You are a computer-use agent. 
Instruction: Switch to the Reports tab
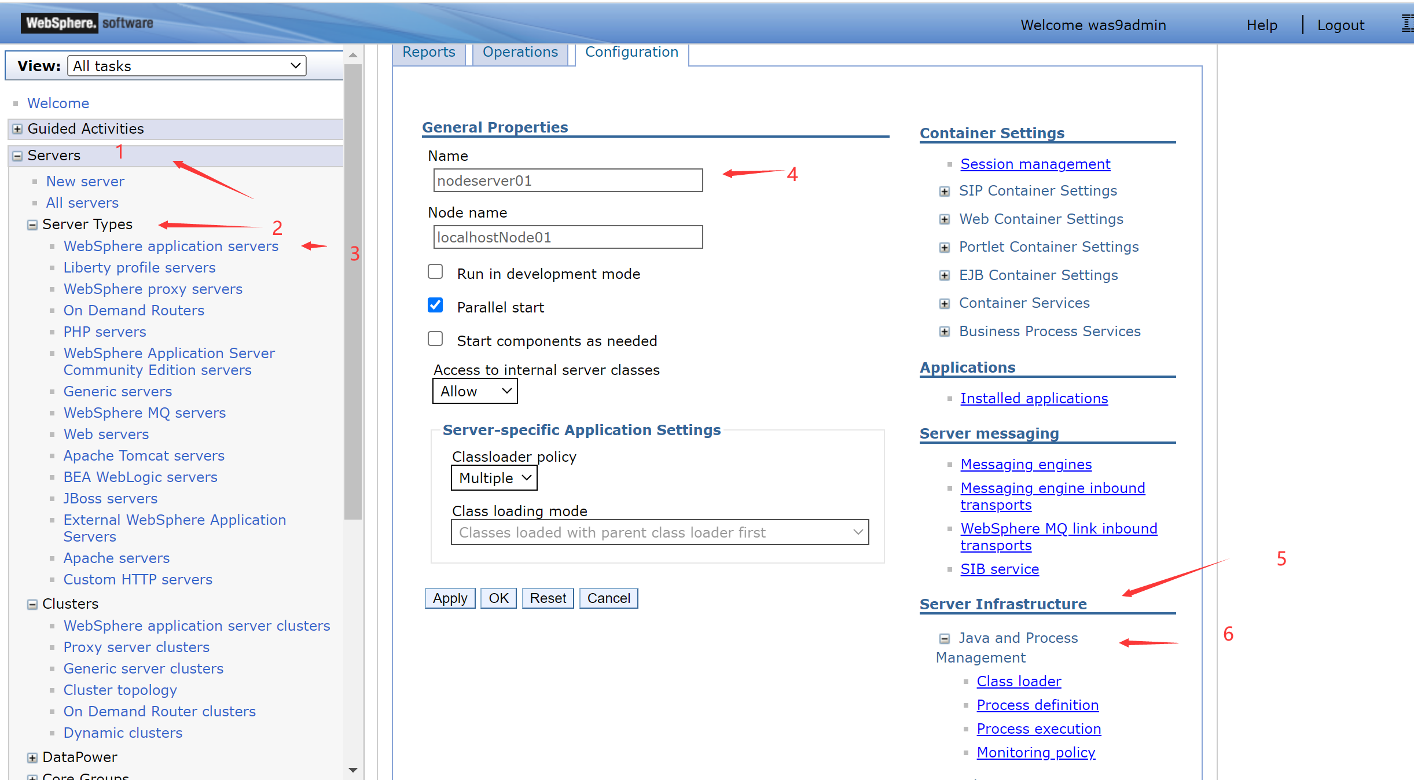(429, 53)
